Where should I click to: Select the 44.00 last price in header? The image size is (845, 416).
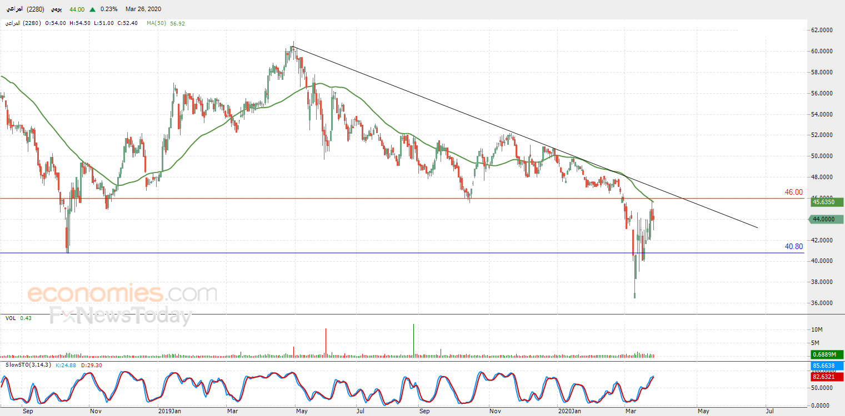point(77,9)
